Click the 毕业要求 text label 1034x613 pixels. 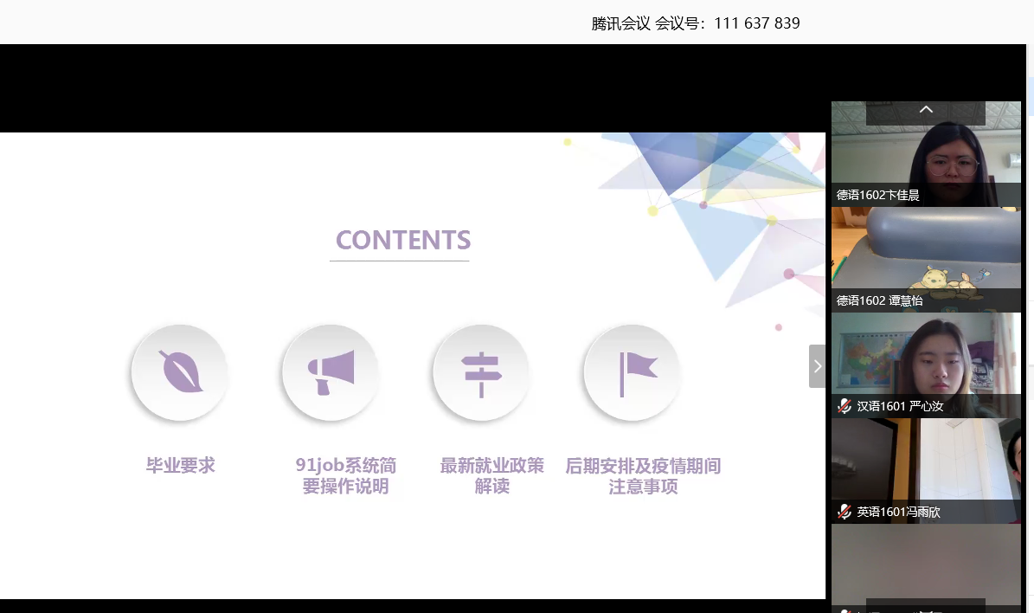180,466
